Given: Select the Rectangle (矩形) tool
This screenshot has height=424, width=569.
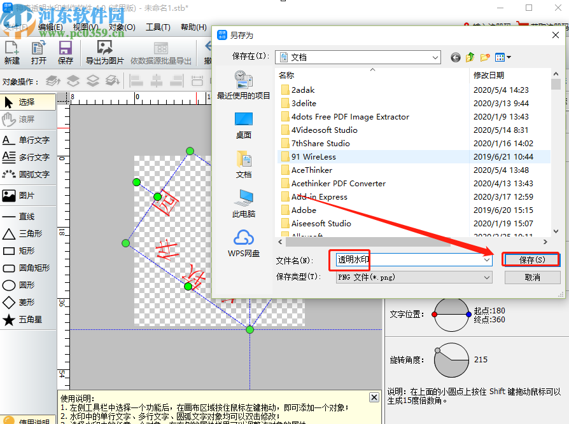Looking at the screenshot, I should coord(28,250).
